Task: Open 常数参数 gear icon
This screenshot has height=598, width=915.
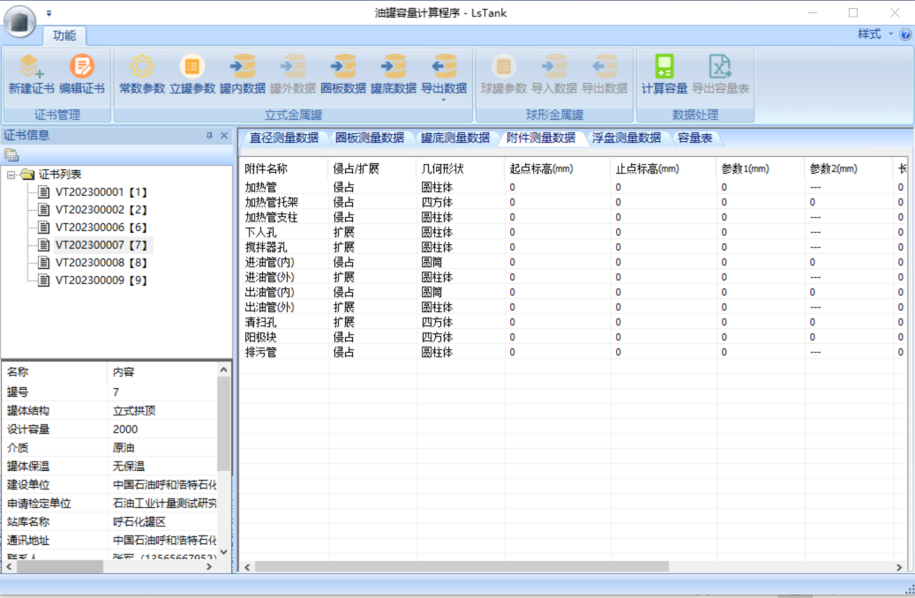Action: [x=142, y=66]
